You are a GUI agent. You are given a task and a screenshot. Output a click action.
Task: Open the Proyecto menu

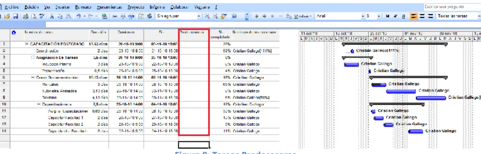[136, 7]
